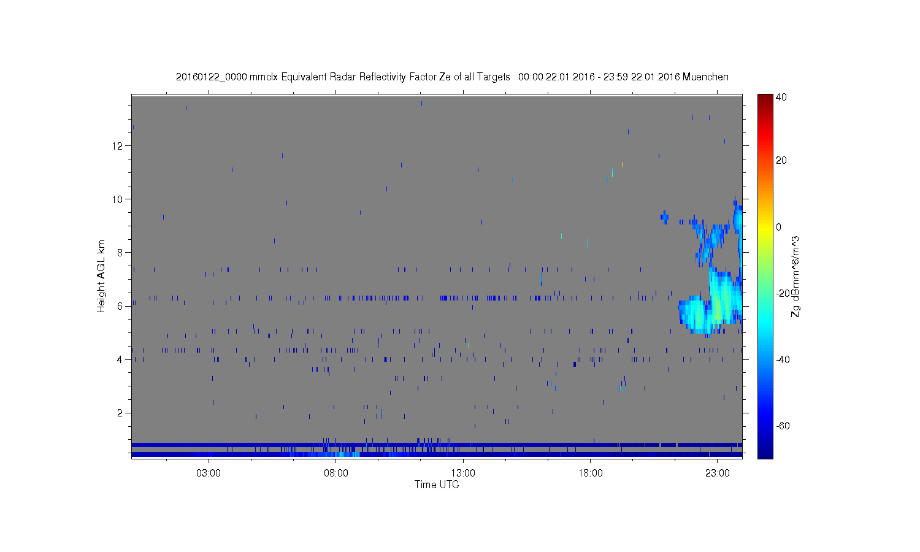Click the colorbar value 0
This screenshot has height=552, width=920.
click(x=779, y=227)
